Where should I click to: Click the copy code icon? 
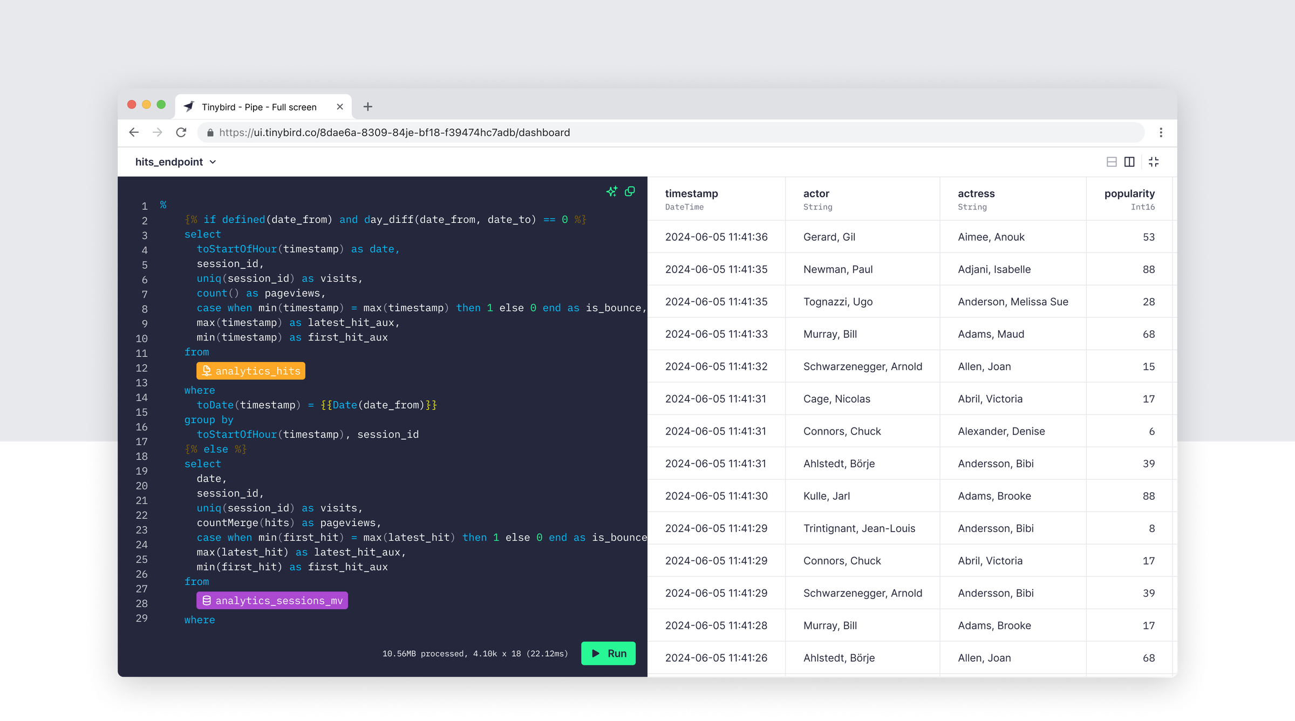[x=630, y=192]
